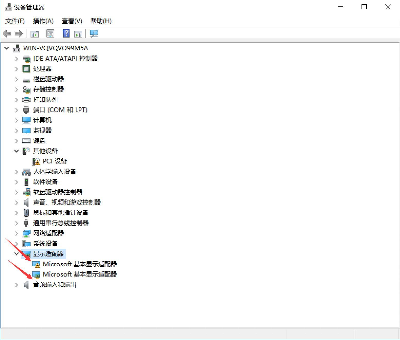Viewport: 400px width, 340px height.
Task: Expand the 处理器 node
Action: pos(16,69)
